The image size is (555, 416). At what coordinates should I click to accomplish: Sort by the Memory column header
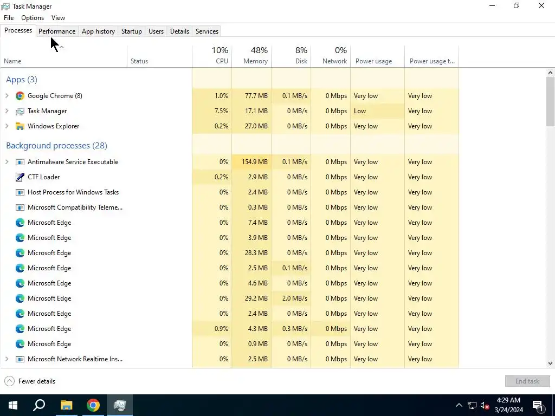tap(251, 56)
